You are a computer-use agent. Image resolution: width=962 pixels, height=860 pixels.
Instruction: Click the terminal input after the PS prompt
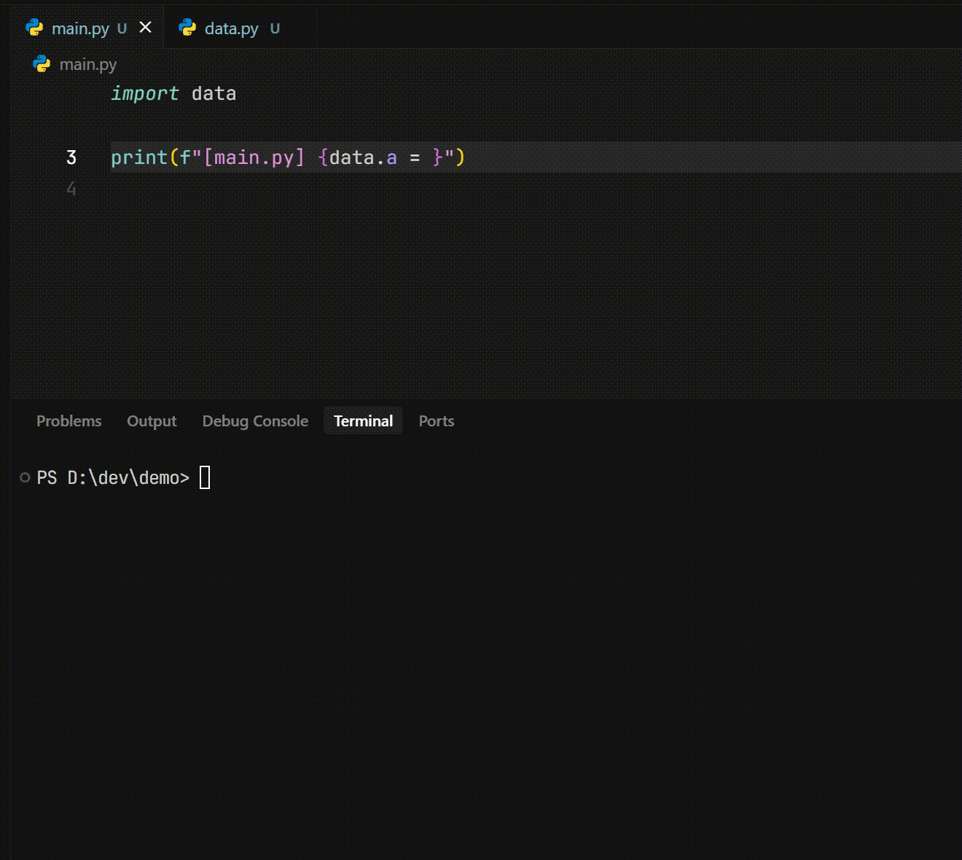tap(205, 477)
